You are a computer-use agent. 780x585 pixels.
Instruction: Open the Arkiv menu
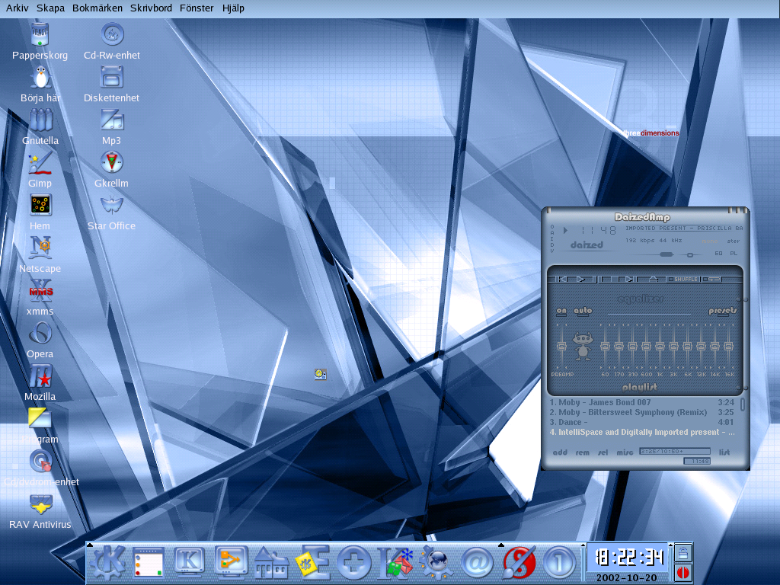[x=17, y=8]
